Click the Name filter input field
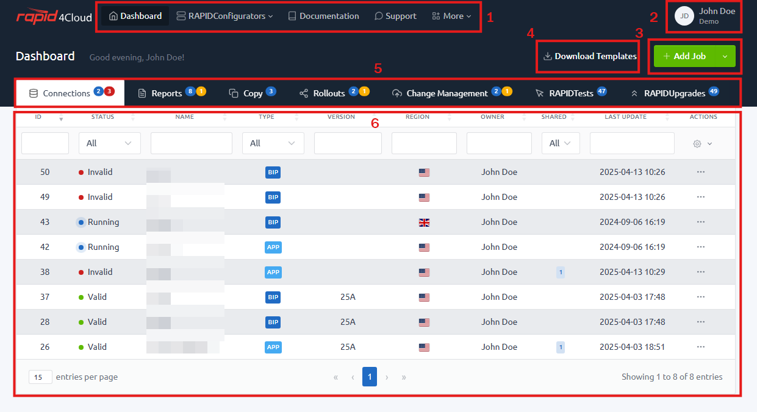This screenshot has width=757, height=412. click(192, 143)
